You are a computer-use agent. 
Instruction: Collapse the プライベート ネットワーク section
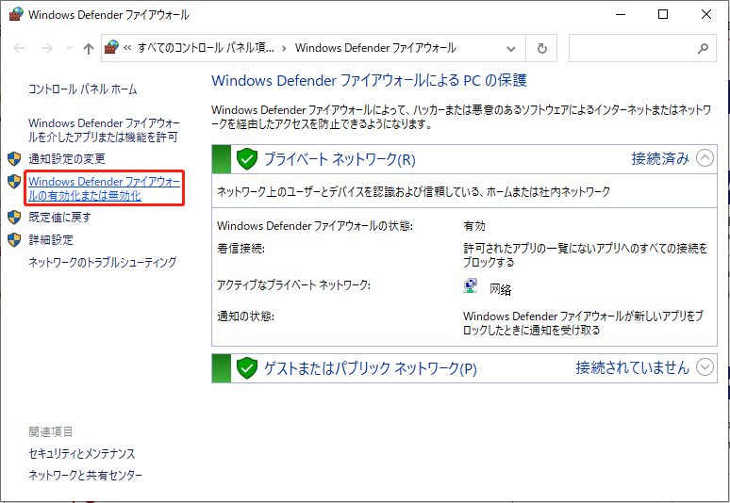(705, 158)
